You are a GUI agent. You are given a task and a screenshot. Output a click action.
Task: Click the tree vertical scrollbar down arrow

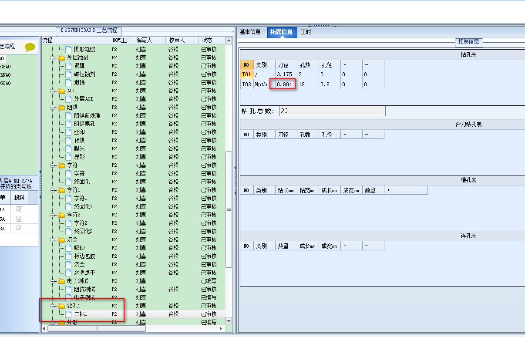(x=229, y=321)
